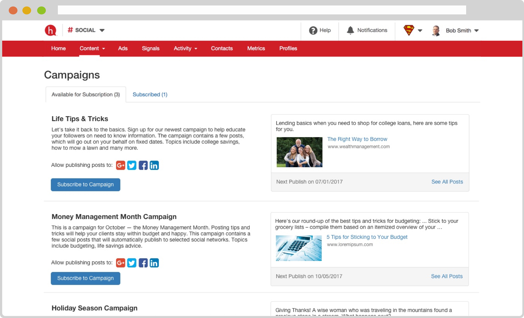Click the Help label text
Image resolution: width=524 pixels, height=318 pixels.
pos(325,30)
